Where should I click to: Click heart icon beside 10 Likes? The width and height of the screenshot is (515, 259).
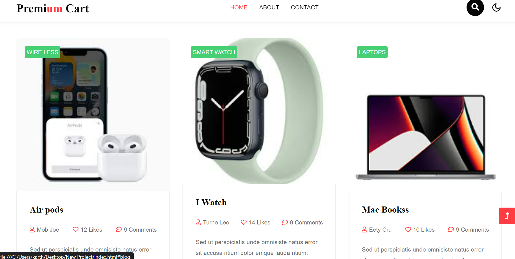coord(408,229)
